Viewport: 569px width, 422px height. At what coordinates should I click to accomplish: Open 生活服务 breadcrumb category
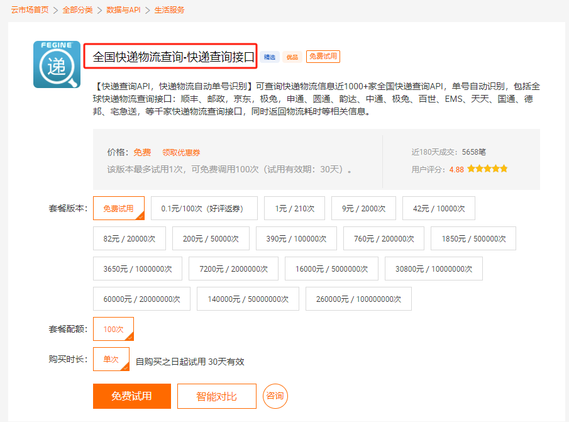click(x=170, y=10)
